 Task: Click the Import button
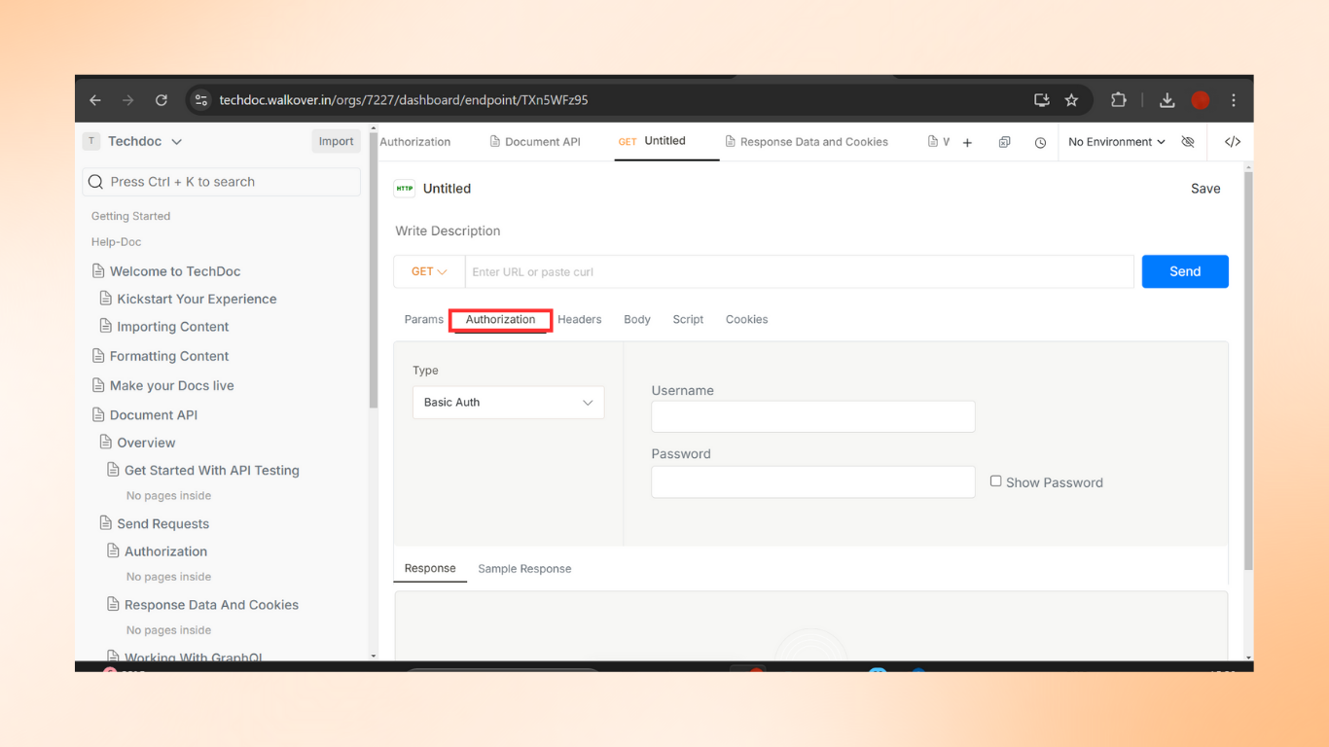point(336,141)
